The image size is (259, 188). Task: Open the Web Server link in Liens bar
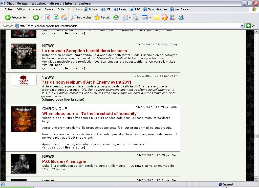click(x=179, y=9)
